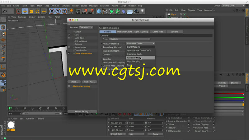Screen dimensions: 249x140
Task: Open the MoGraph menu
Action: click(x=93, y=6)
